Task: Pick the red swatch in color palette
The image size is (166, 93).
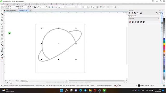Action: pyautogui.click(x=164, y=46)
